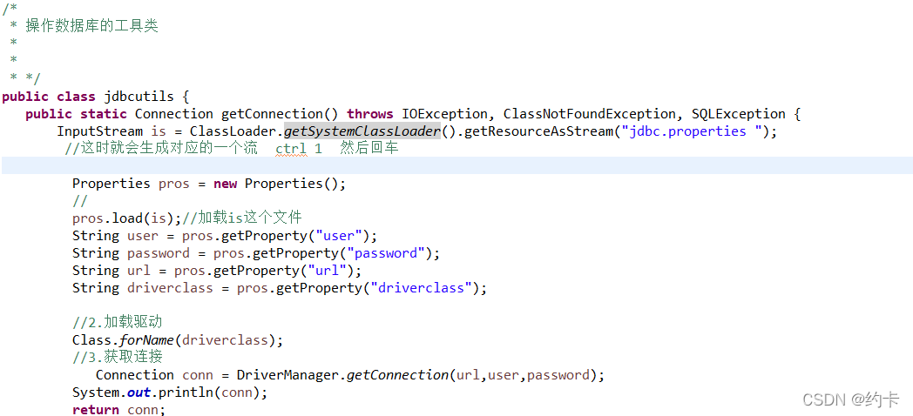Click the SQLException in throws clause
The height and width of the screenshot is (416, 913).
738,114
